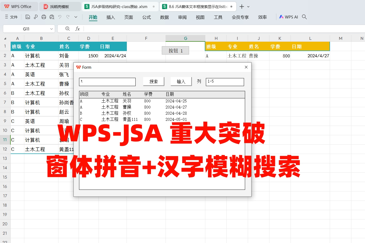Screen dimensions: 365x243
Task: Click the search magnifier icon near WPS AI
Action: click(304, 17)
